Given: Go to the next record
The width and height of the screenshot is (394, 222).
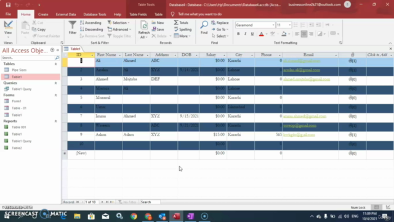Looking at the screenshot, I should [x=102, y=202].
